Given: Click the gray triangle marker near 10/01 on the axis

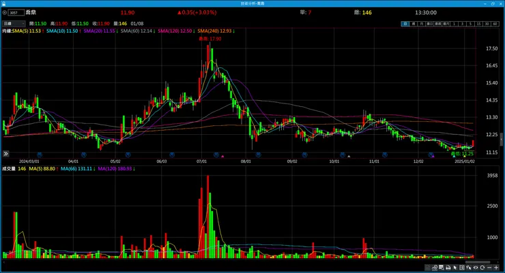Looking at the screenshot, I should click(x=349, y=156).
